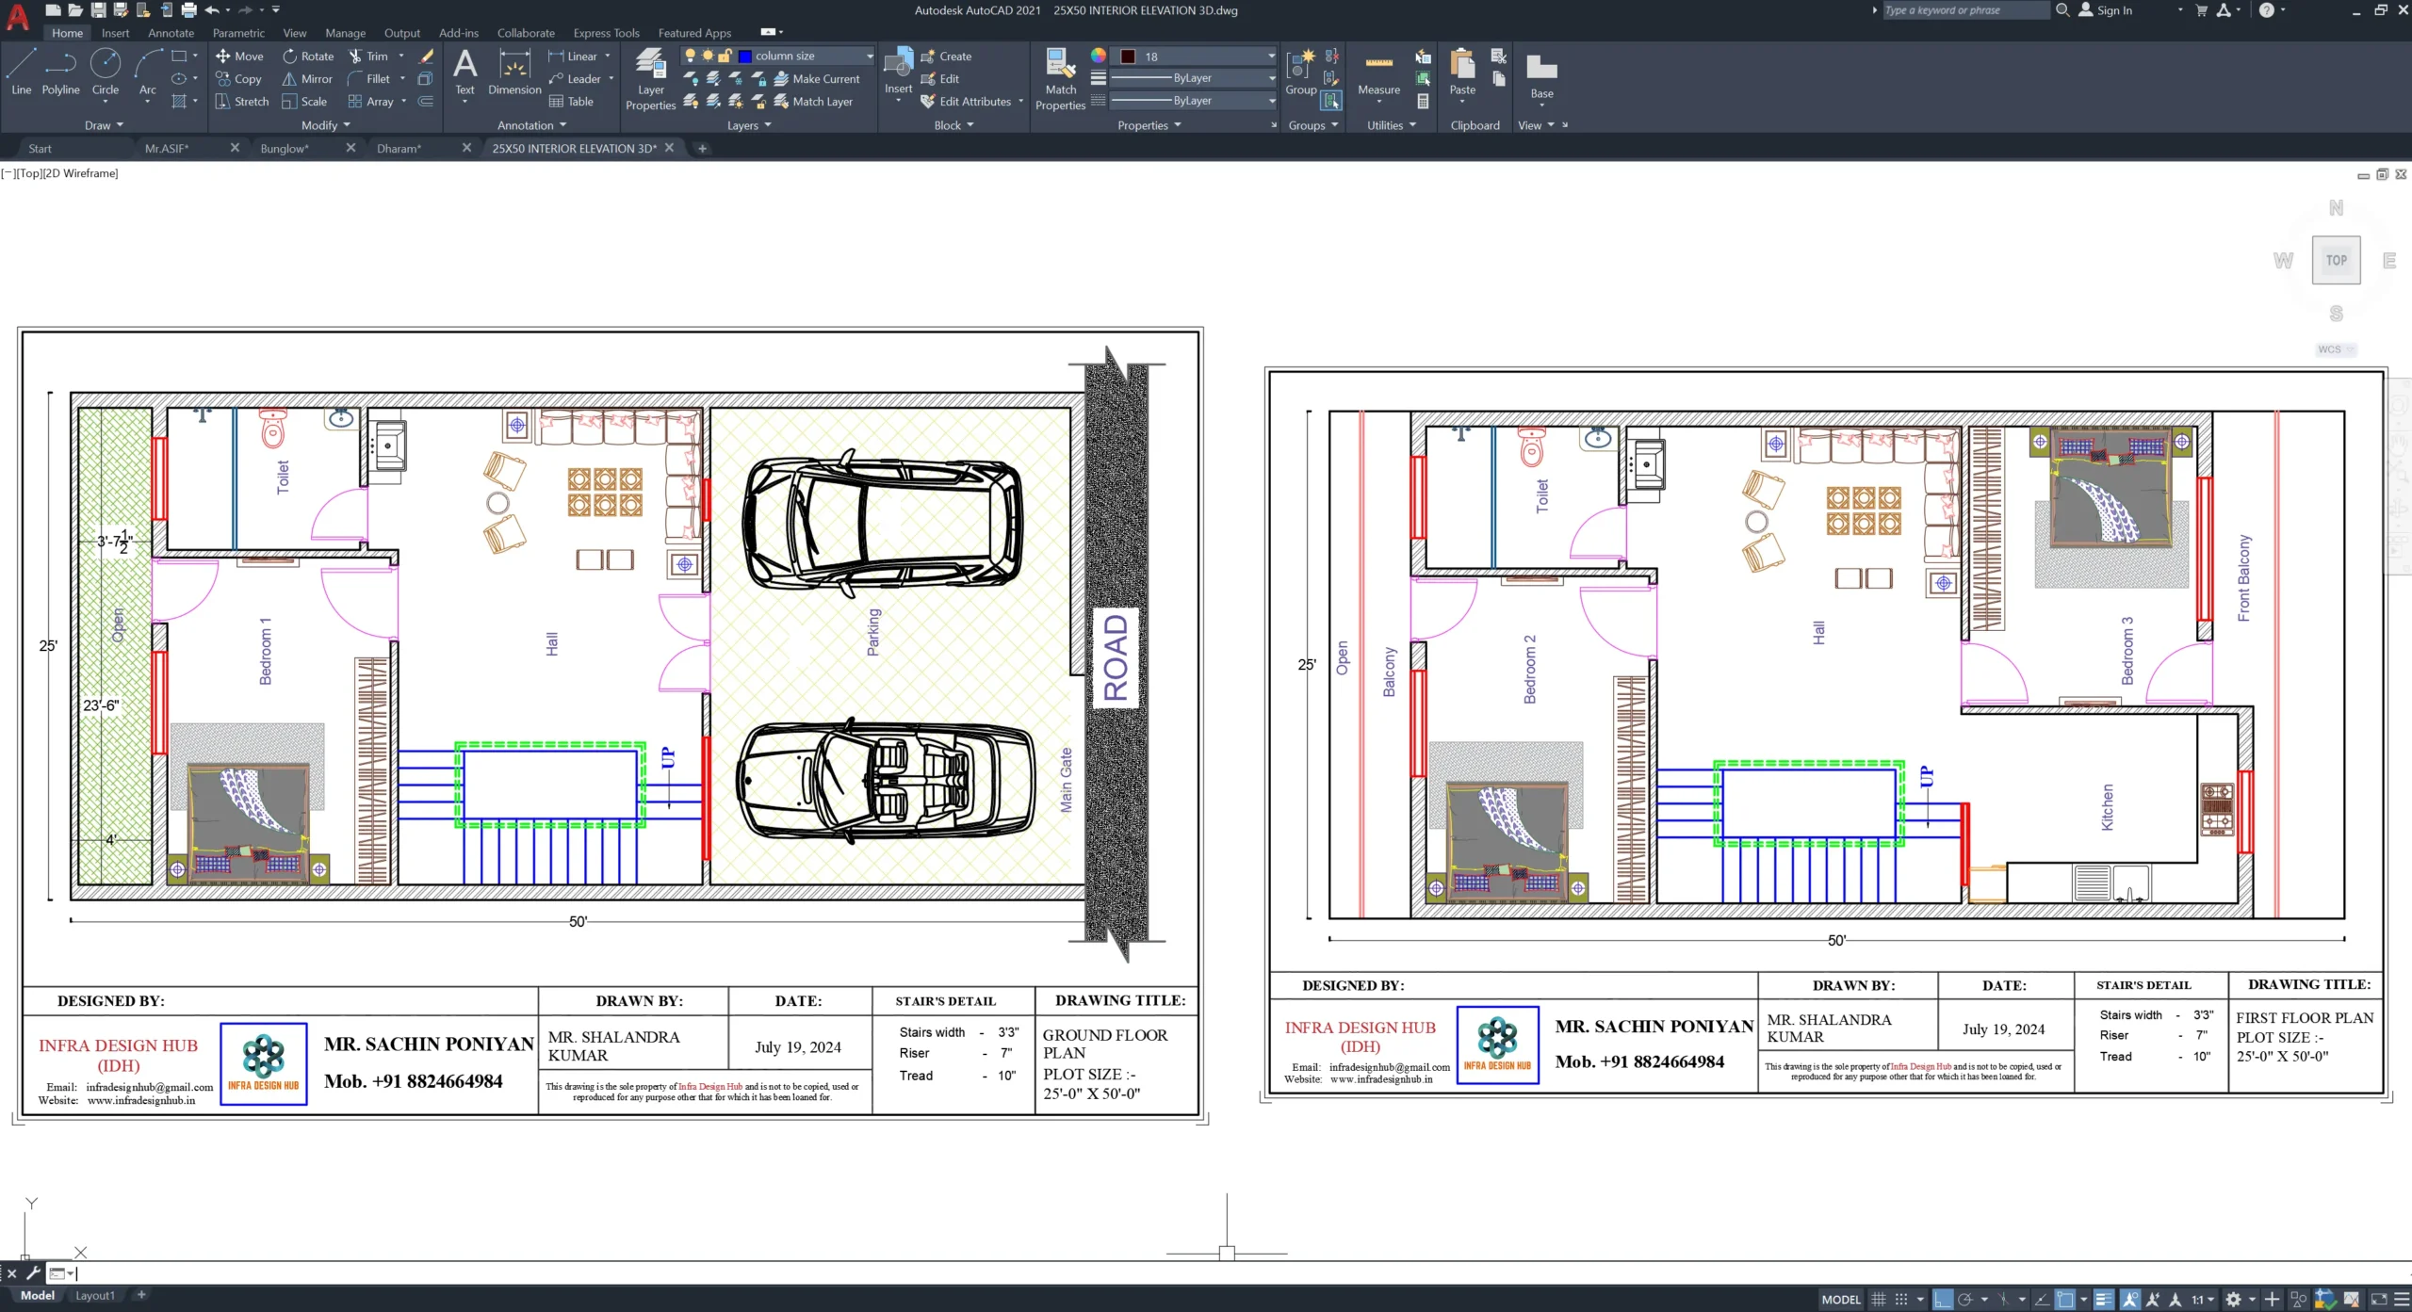
Task: Click the TOP face of ViewCube
Action: coord(2336,260)
